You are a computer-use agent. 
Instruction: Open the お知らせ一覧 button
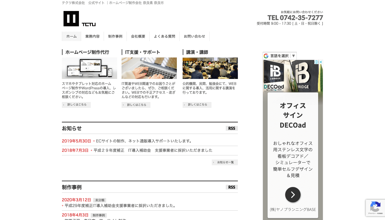225,162
